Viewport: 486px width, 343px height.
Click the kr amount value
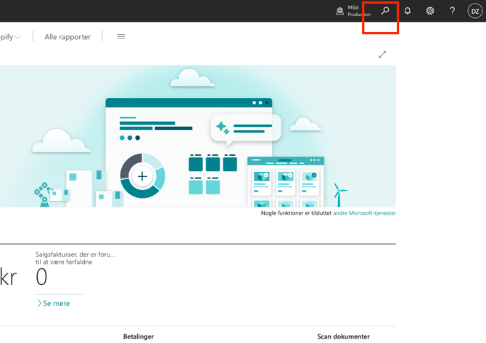[8, 277]
